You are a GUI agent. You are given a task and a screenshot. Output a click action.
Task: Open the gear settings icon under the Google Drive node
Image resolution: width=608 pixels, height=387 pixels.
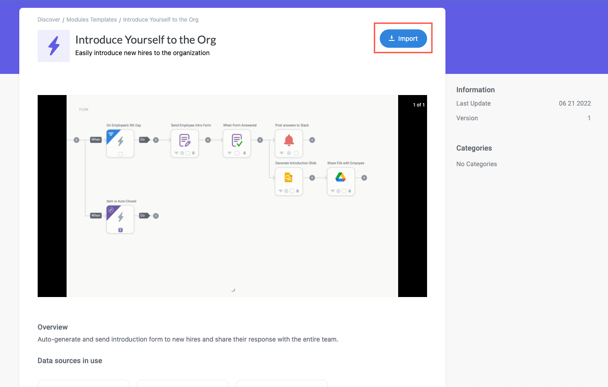[338, 191]
